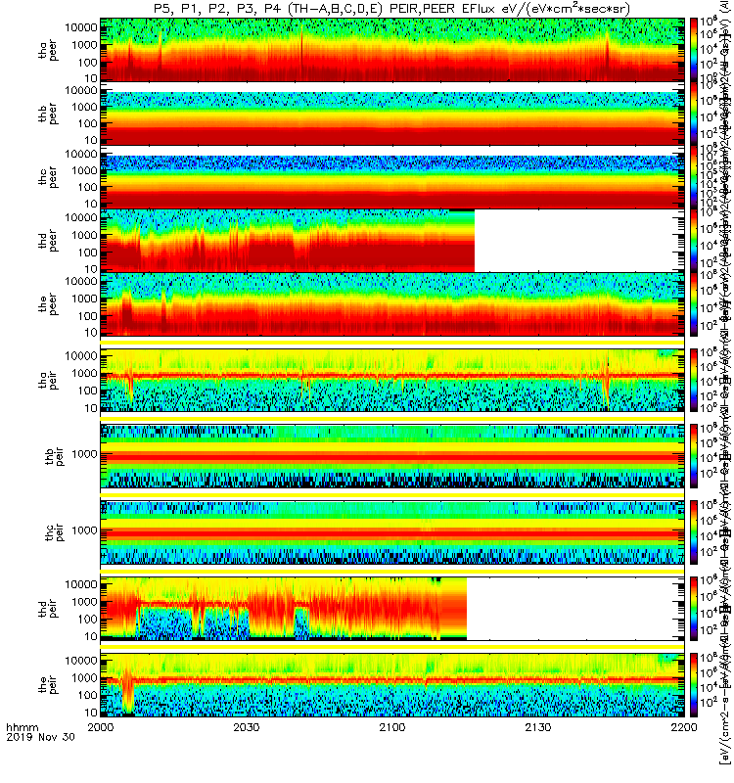This screenshot has width=734, height=783.
Task: Click the 10 tick label of thb peer
Action: 91,140
